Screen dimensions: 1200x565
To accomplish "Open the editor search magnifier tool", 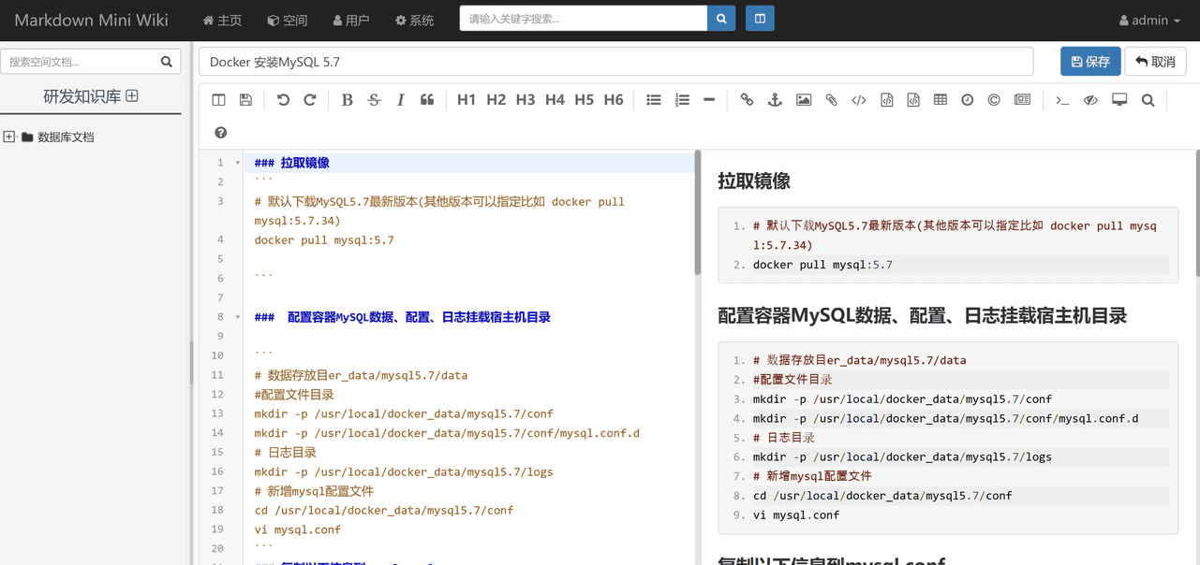I will tap(1148, 100).
